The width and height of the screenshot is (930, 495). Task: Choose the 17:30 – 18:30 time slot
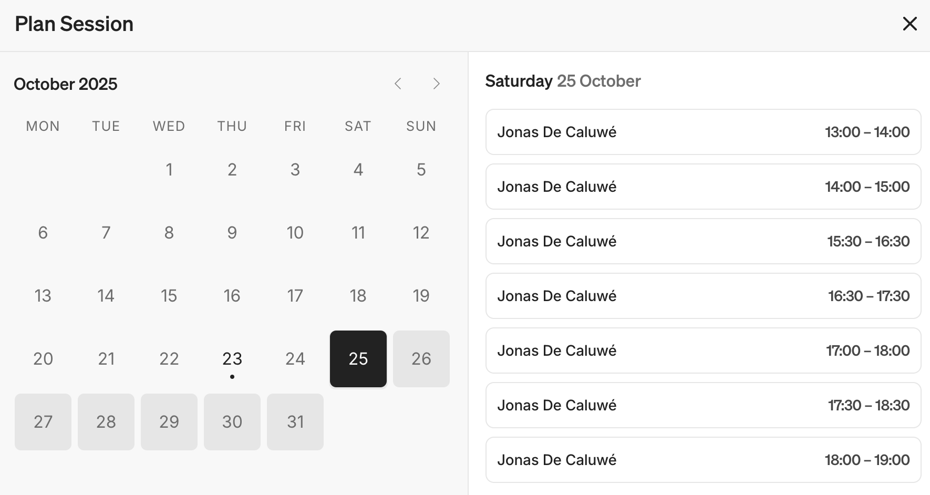pos(703,405)
